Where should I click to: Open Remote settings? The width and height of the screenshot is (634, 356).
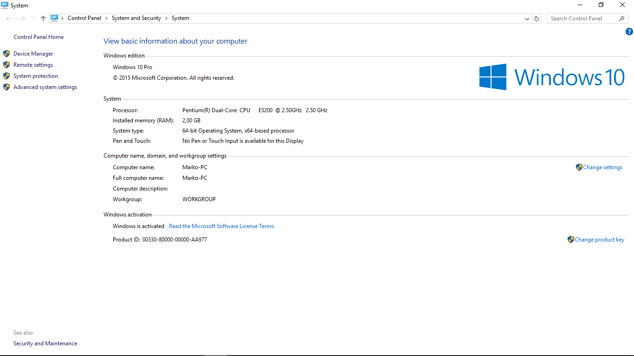[33, 65]
